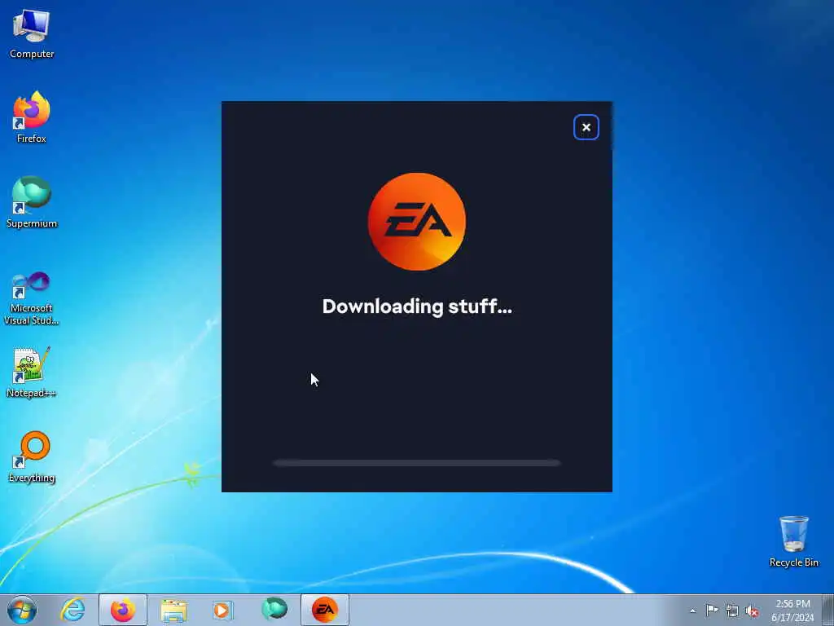Open Supermium from the taskbar
Viewport: 834px width, 626px height.
tap(274, 610)
